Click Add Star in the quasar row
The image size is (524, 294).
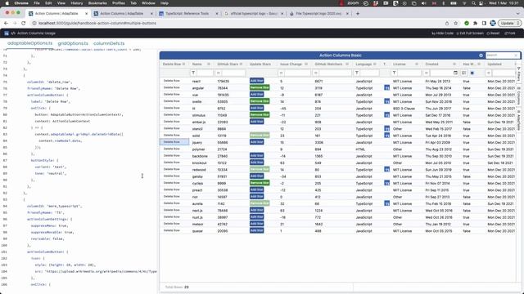256,230
